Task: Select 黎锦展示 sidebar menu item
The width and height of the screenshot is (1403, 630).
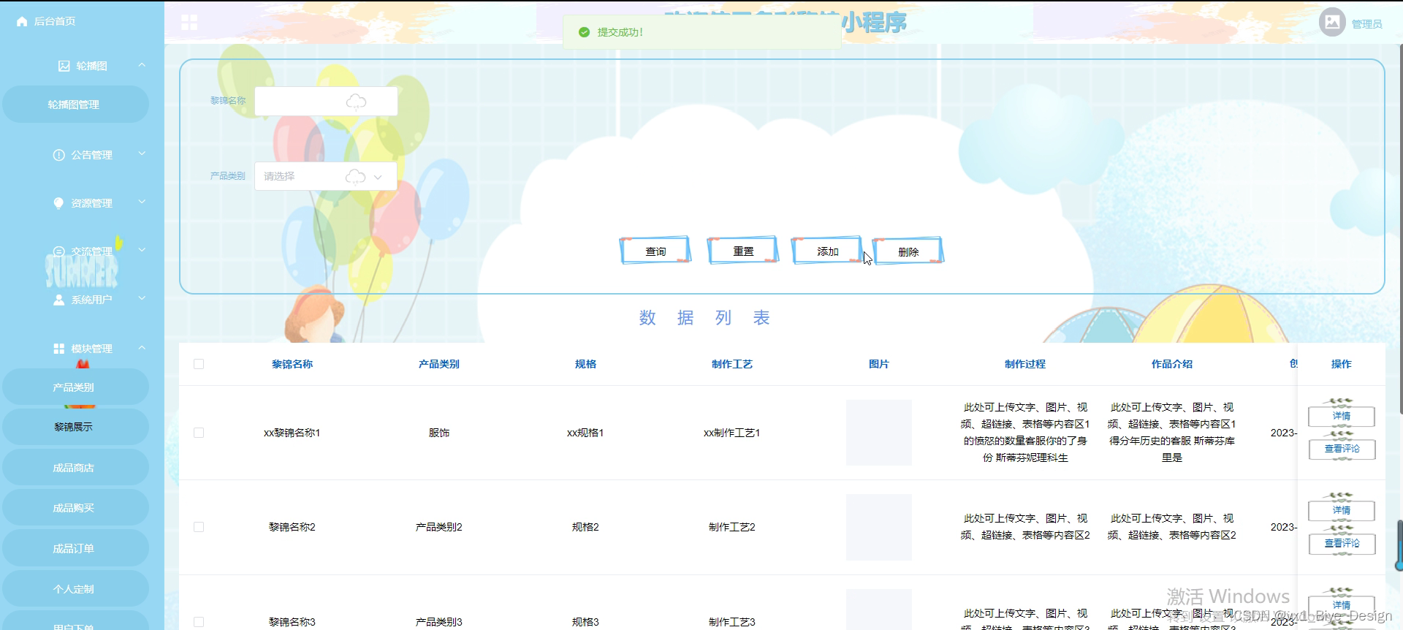Action: (x=75, y=427)
